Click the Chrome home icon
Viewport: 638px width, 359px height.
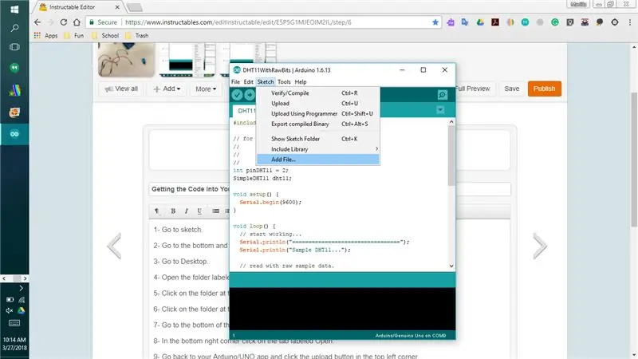(77, 22)
